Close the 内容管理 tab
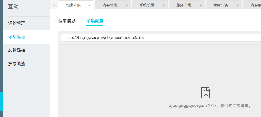261x117 pixels. [x=127, y=5]
